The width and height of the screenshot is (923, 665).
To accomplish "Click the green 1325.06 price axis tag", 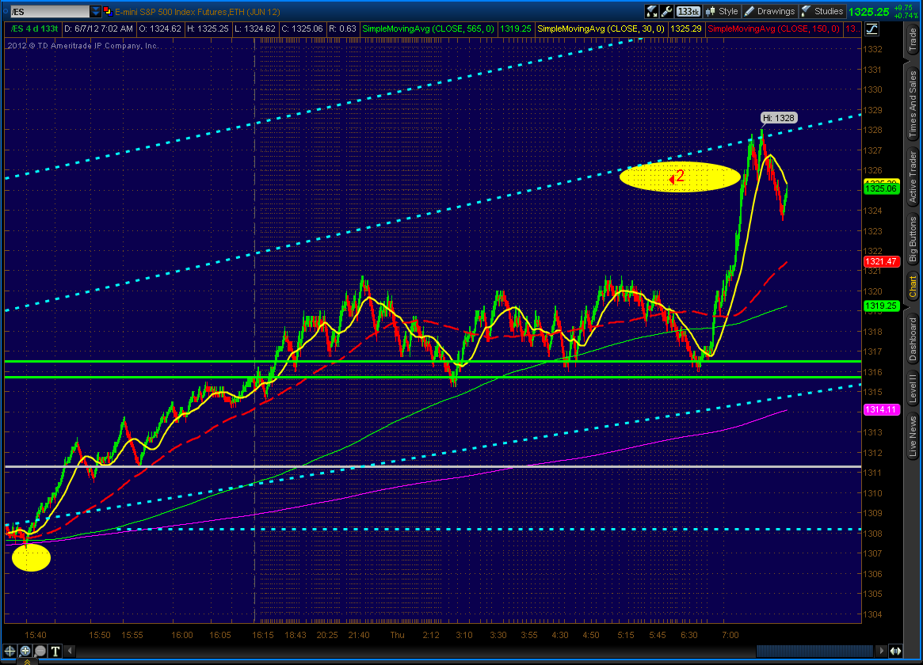I will point(881,188).
